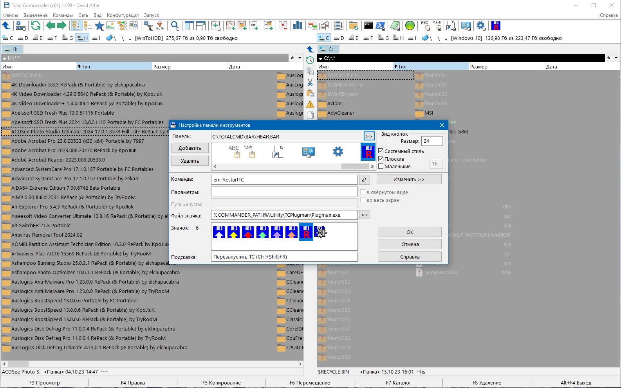Click the 'Отмена' button
The height and width of the screenshot is (388, 621).
tap(410, 244)
